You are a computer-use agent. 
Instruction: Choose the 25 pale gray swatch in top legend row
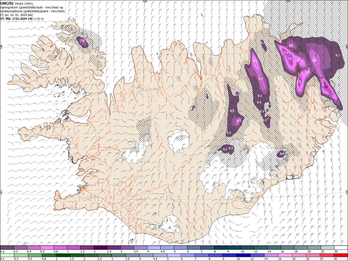[327, 248]
